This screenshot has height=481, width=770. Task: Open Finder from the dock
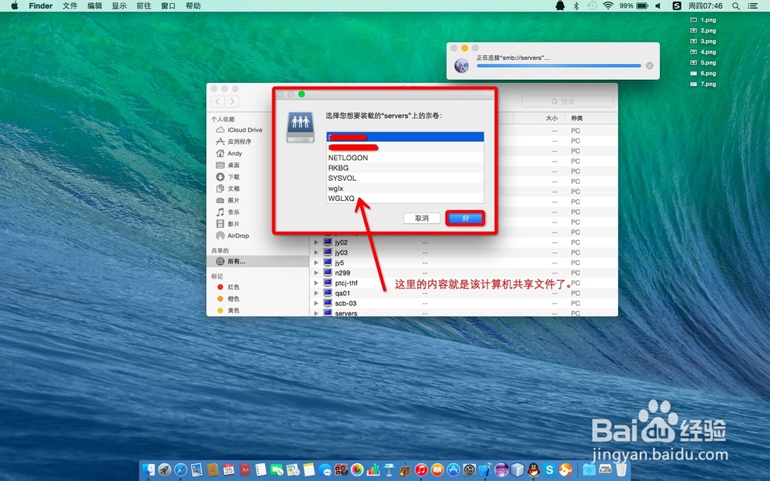point(149,469)
